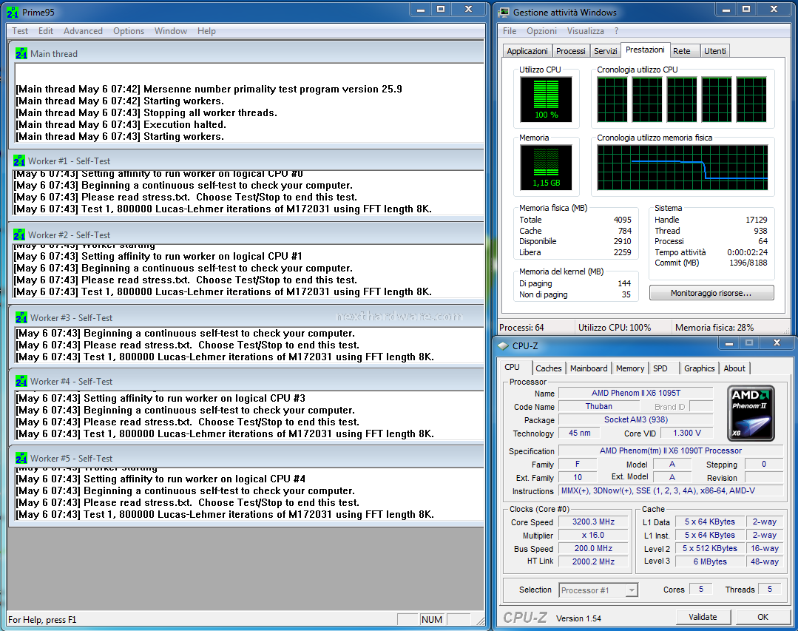Click the Worker #2 Self-Test icon

19,234
